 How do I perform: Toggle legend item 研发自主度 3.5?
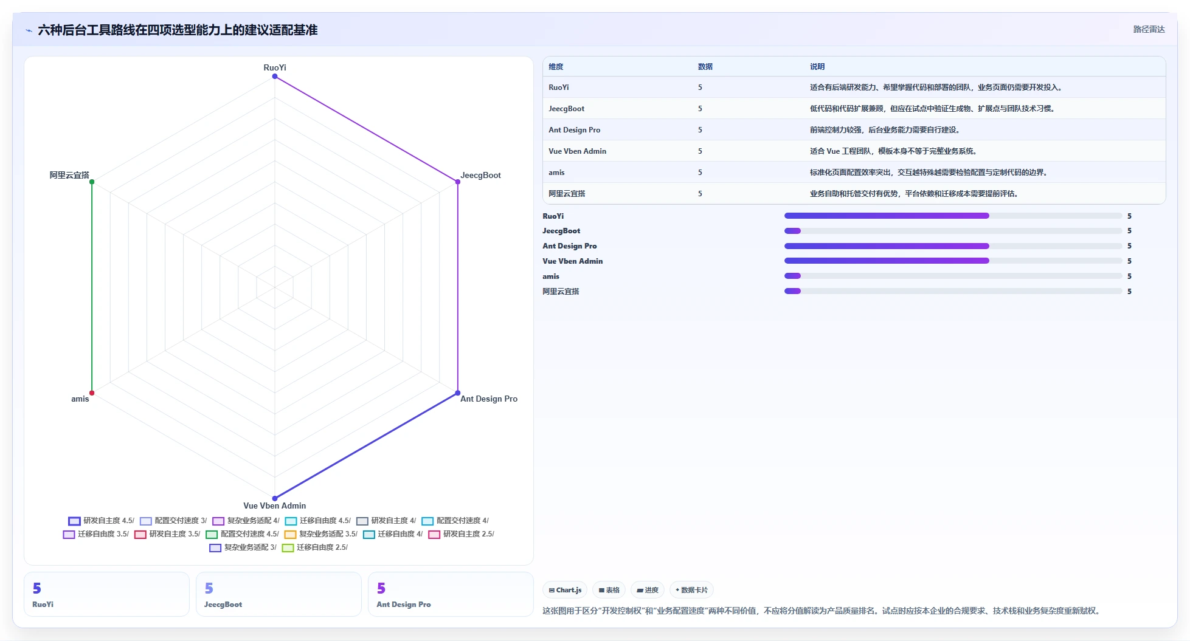[167, 534]
